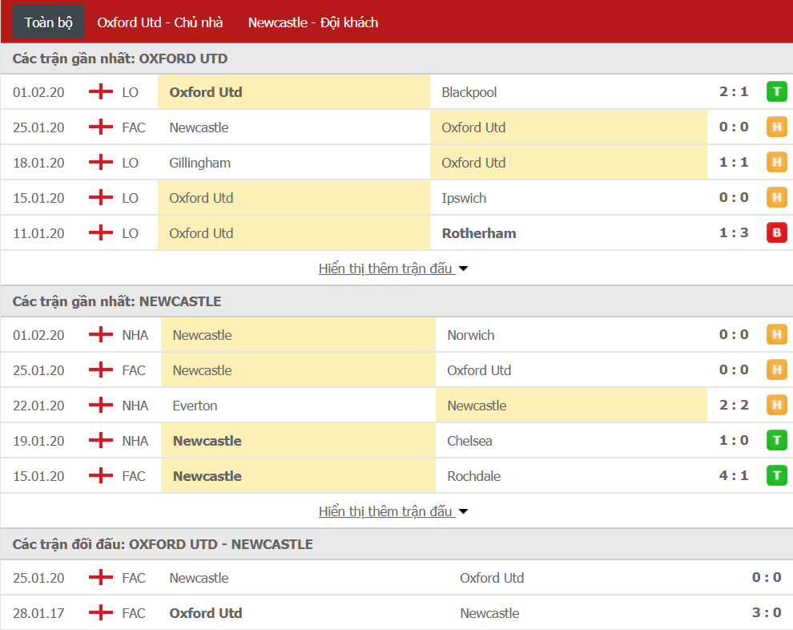Screen dimensions: 793x630
Task: Click England flag in Chelsea row
Action: click(101, 440)
